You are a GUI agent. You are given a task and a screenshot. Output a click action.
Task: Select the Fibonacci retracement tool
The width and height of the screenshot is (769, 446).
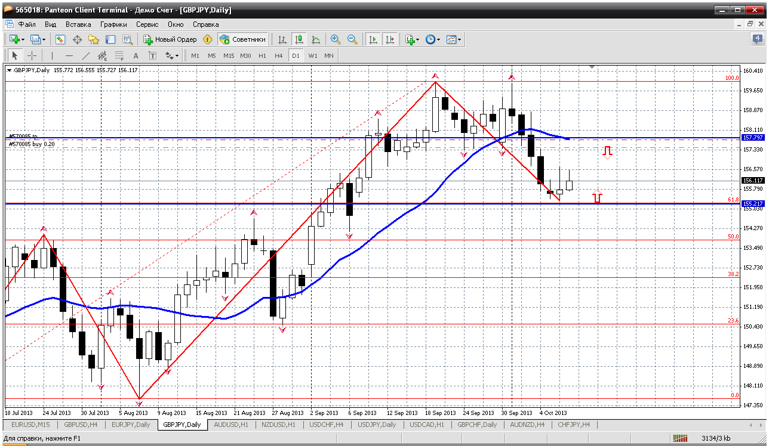pyautogui.click(x=119, y=55)
